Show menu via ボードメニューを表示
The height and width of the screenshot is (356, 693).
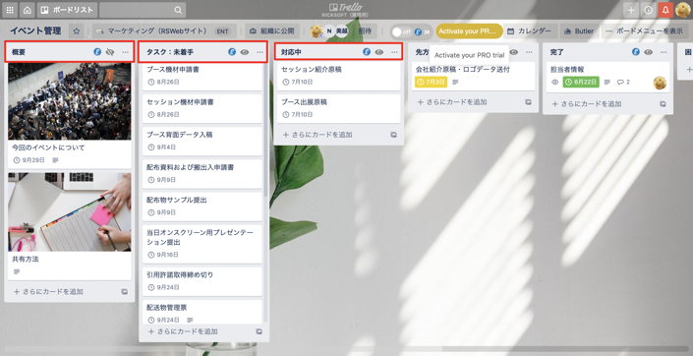coord(645,31)
